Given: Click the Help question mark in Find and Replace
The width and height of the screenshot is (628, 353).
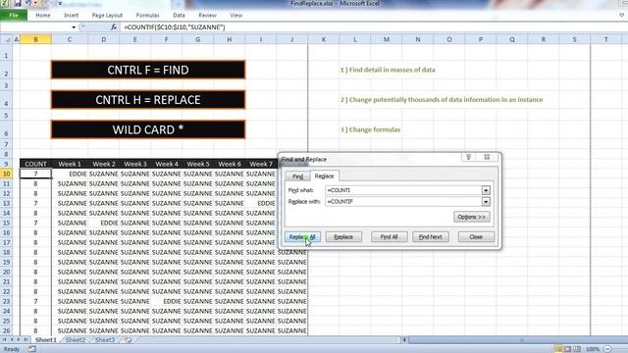Looking at the screenshot, I should click(x=469, y=157).
